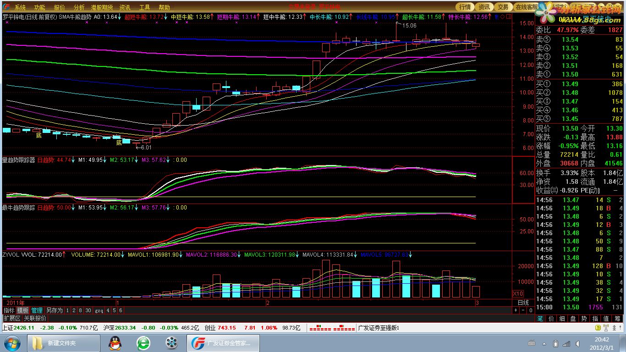This screenshot has height=352, width=626.
Task: Click the 管理 tab
Action: (37, 310)
